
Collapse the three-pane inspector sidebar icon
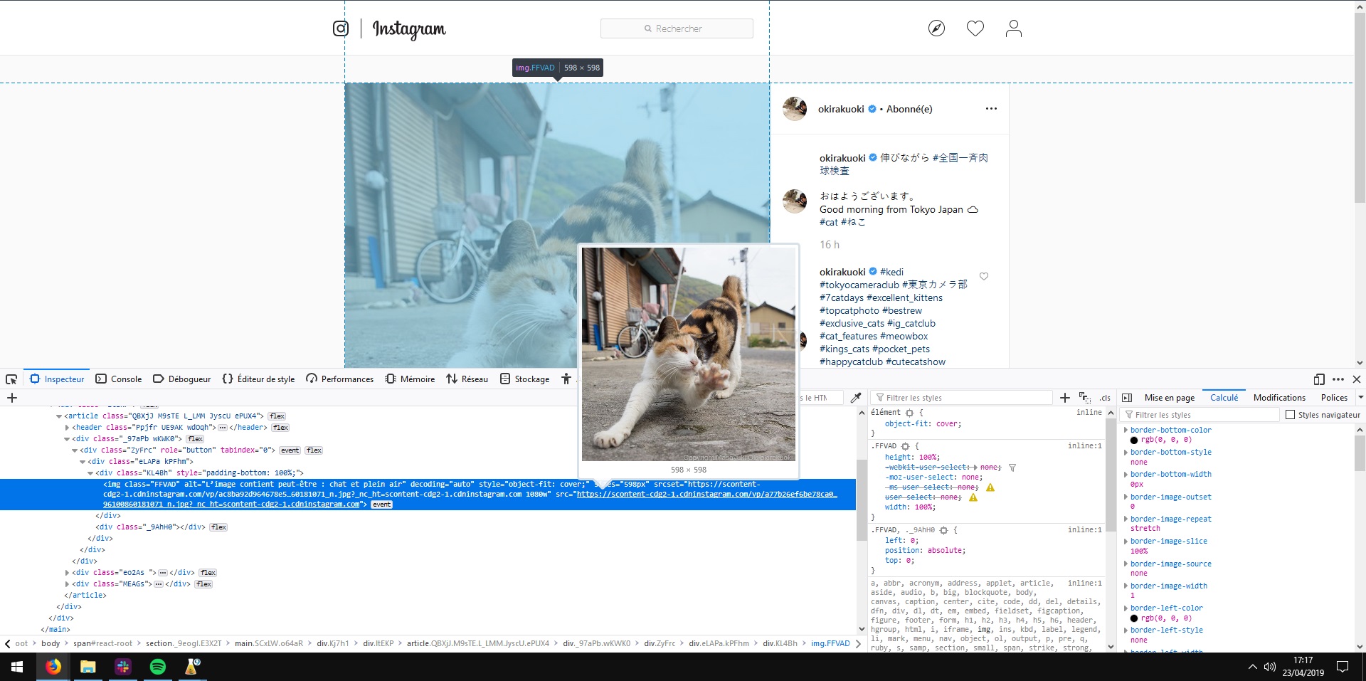[1127, 398]
